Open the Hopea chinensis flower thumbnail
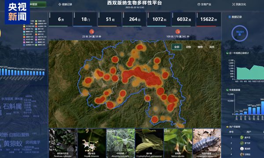The height and width of the screenshot is (158, 264). point(92,143)
